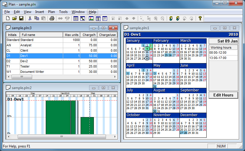
Task: Select circled day 30 in January
Action: [x=147, y=59]
